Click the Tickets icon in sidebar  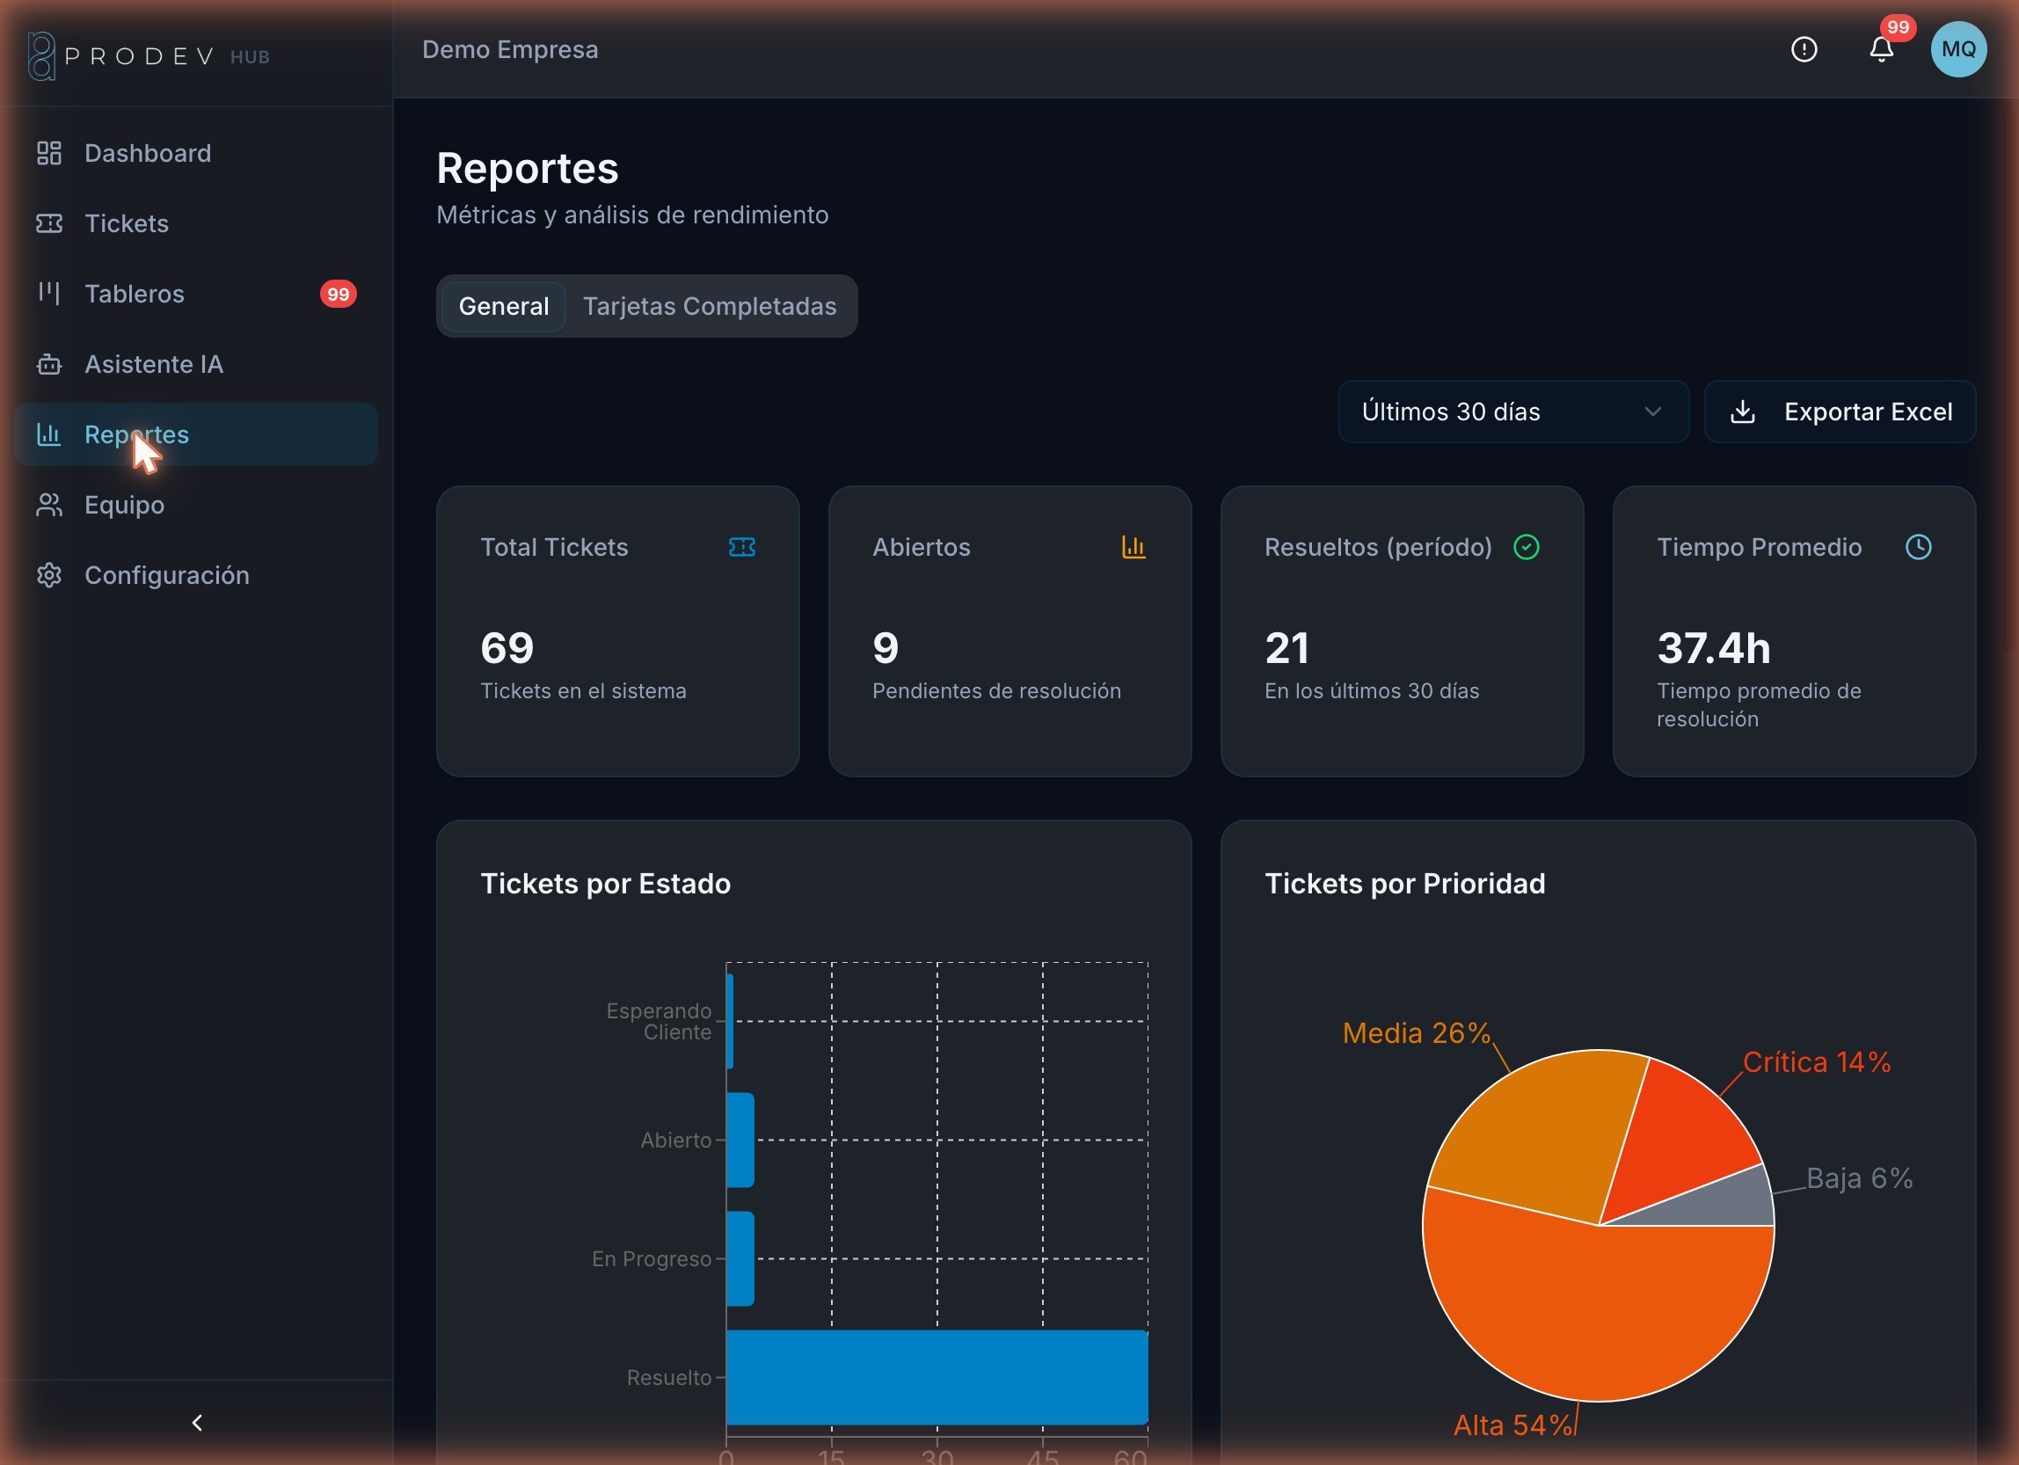pyautogui.click(x=49, y=223)
